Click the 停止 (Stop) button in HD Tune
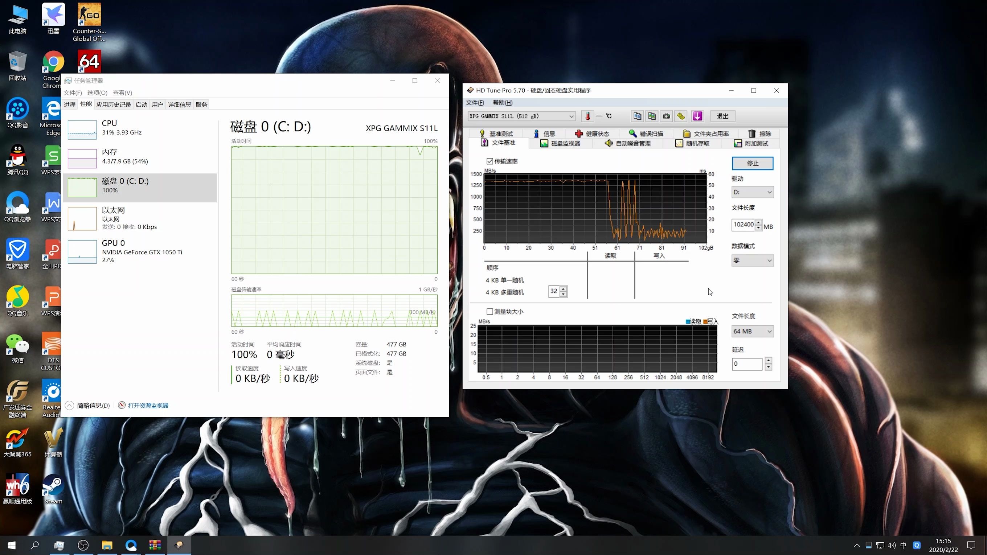Screen dimensions: 987x555 [x=752, y=163]
